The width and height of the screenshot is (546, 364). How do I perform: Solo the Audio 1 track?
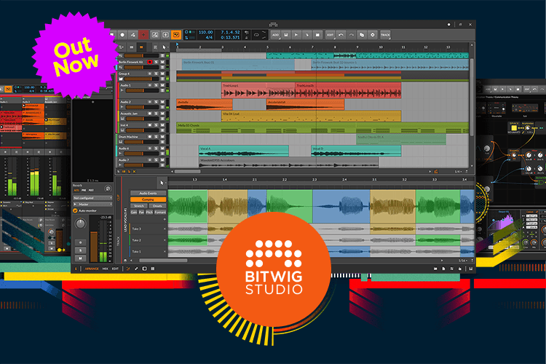[154, 84]
